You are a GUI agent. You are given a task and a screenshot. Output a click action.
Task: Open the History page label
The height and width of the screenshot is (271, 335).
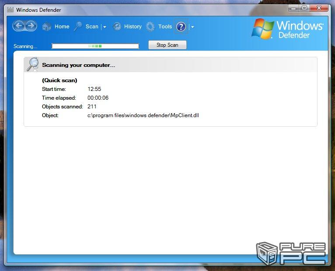click(x=133, y=27)
